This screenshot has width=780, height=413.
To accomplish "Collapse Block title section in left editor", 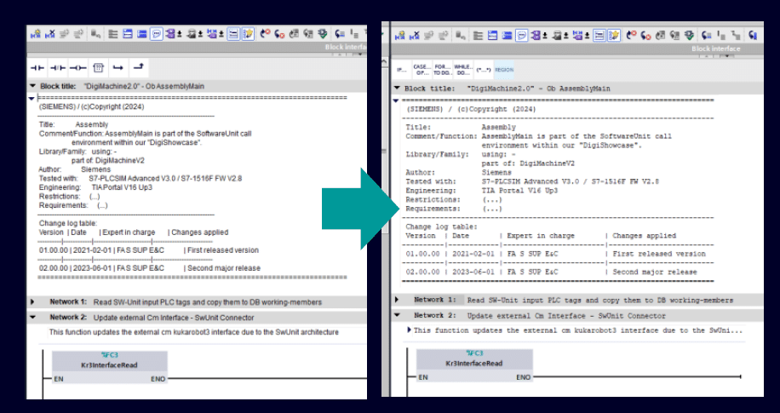I will [32, 86].
